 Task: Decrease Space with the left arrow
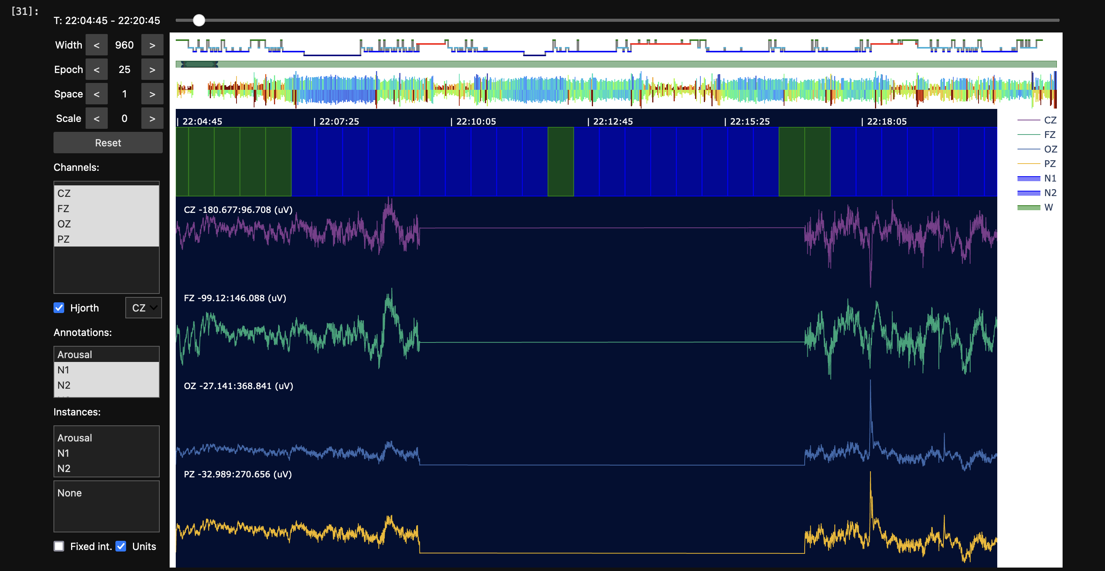click(x=97, y=94)
